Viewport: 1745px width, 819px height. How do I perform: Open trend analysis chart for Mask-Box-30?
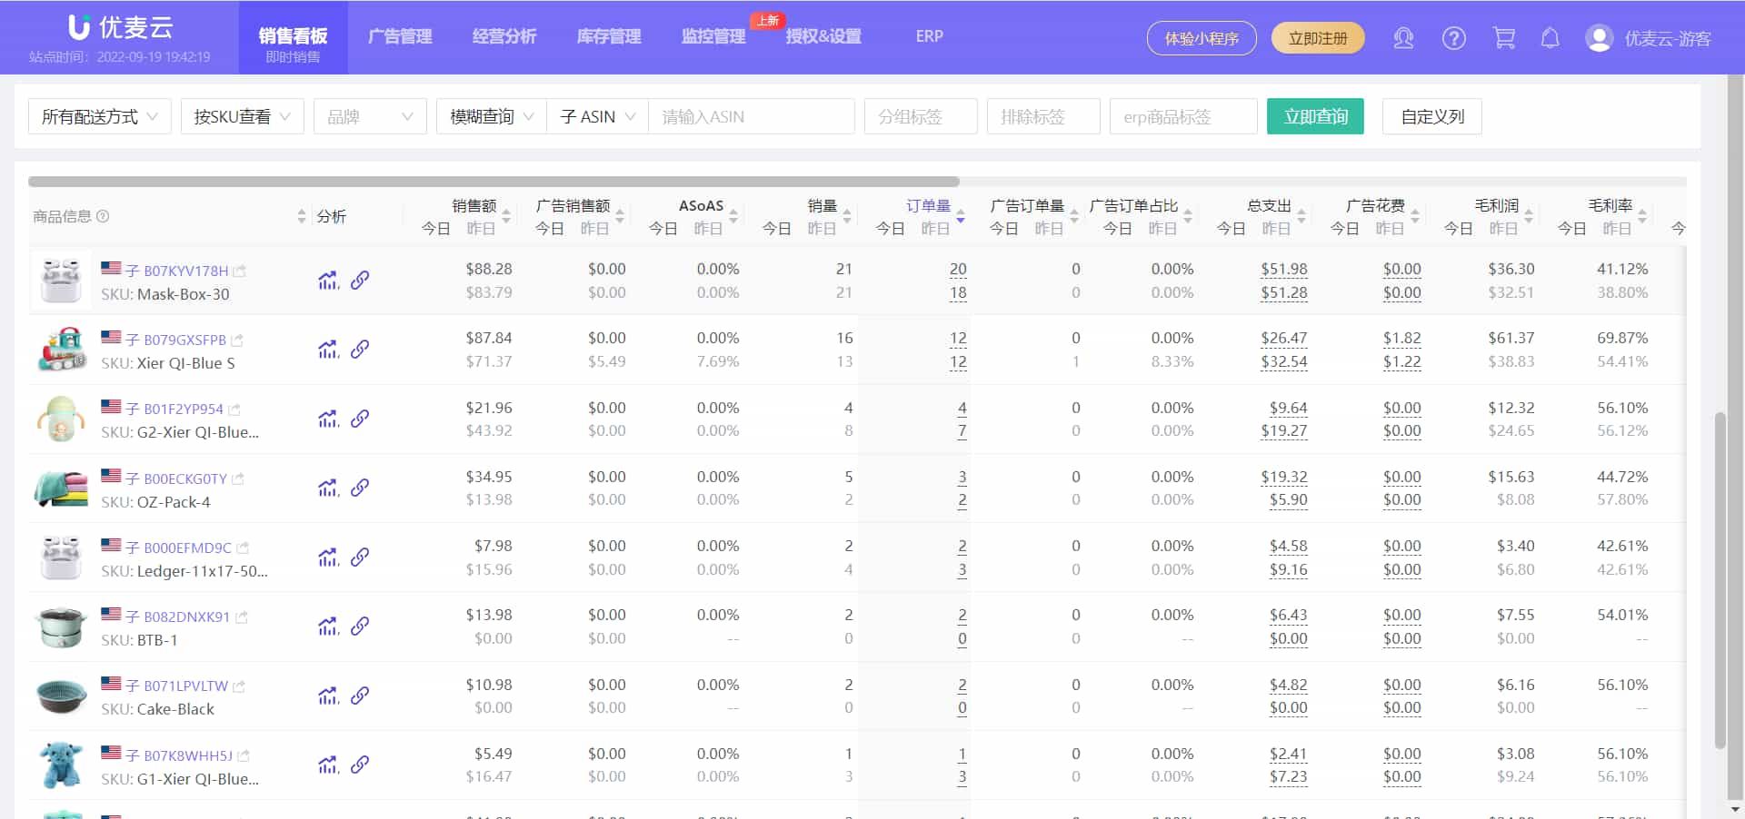(327, 281)
